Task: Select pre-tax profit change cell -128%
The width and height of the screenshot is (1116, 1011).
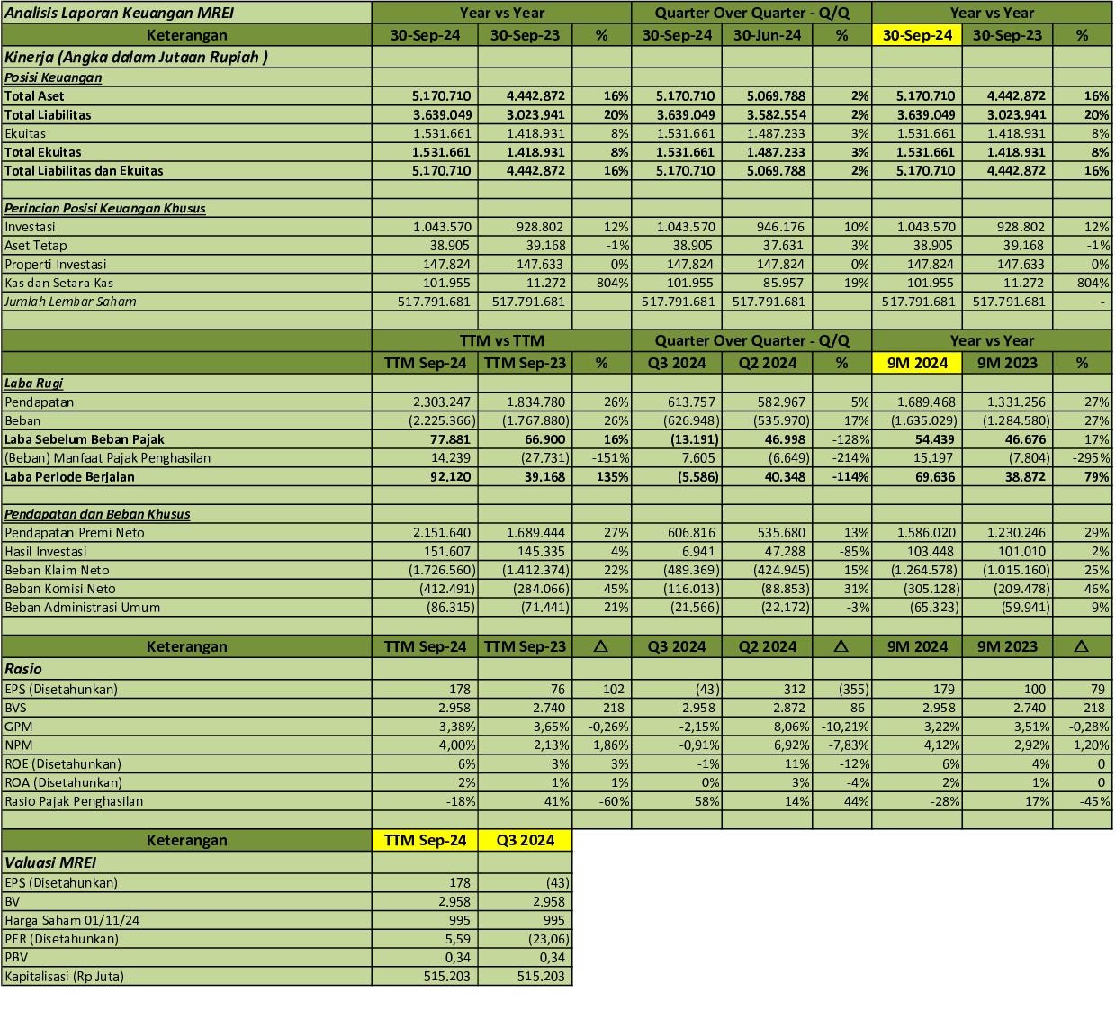Action: coord(850,439)
